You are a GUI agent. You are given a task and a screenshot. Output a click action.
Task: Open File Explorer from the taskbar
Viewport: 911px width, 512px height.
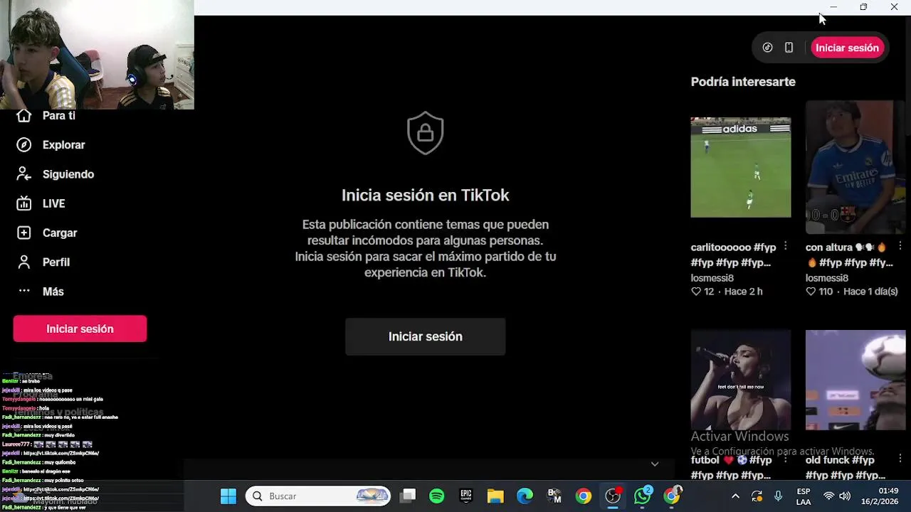coord(495,496)
